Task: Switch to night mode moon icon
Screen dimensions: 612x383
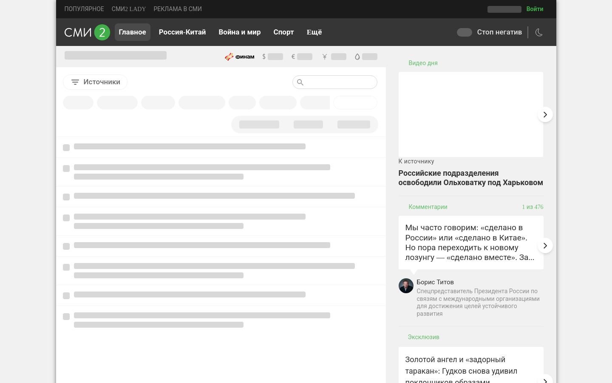Action: [x=539, y=32]
